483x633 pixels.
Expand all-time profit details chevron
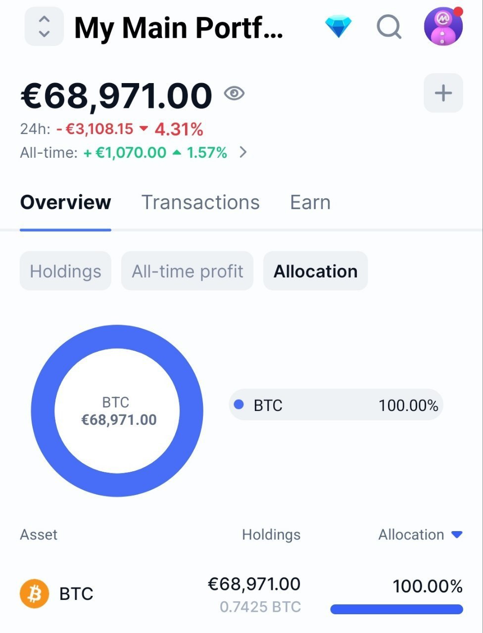coord(242,152)
